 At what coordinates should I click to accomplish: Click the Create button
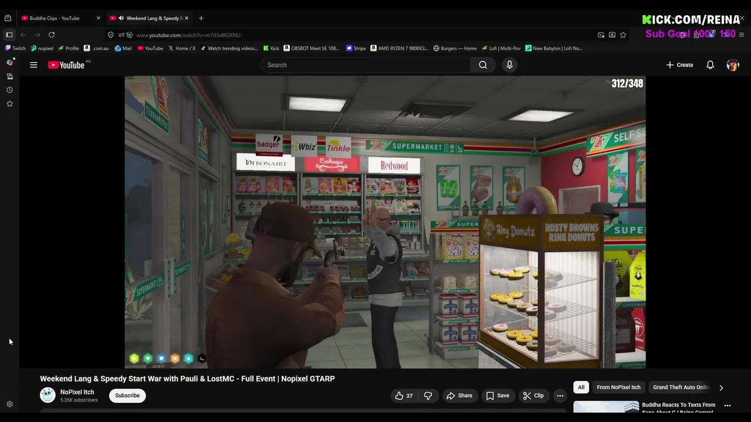click(679, 65)
